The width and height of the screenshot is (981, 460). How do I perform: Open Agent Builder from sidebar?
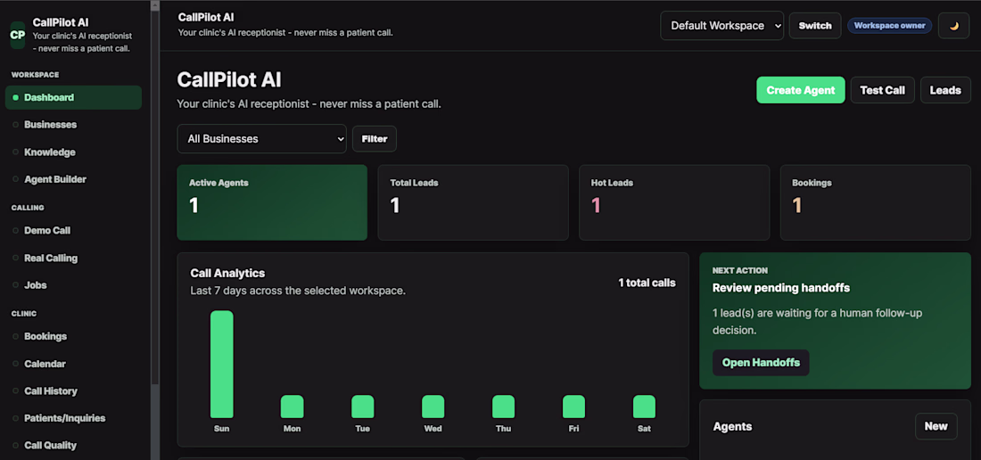73,179
